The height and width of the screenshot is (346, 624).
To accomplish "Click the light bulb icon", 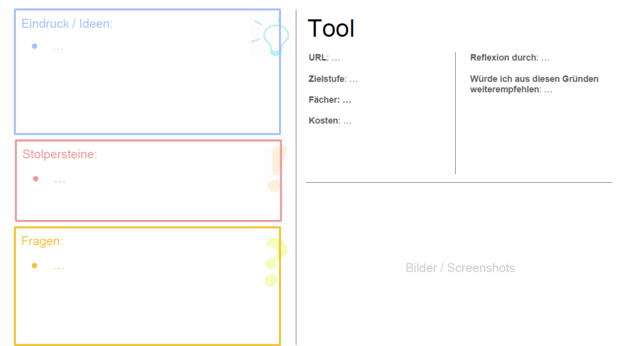I will click(x=270, y=37).
